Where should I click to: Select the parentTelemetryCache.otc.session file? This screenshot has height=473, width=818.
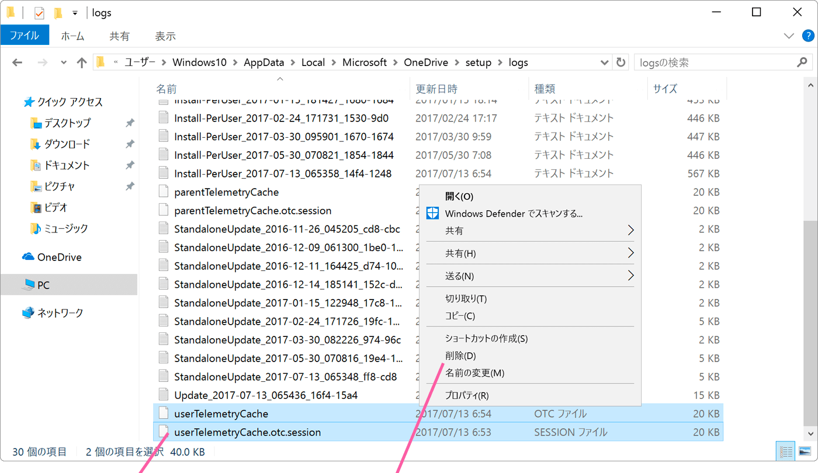(253, 210)
